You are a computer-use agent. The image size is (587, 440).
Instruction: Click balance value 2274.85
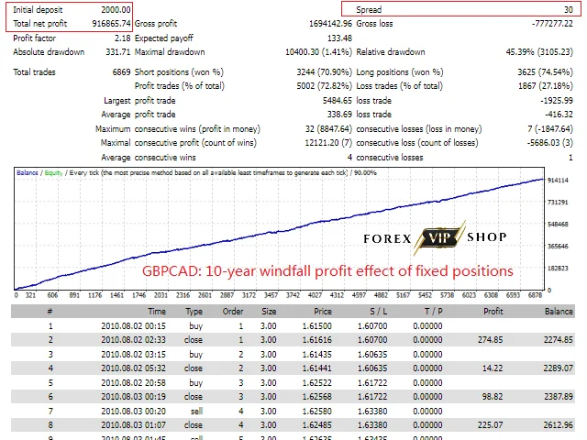tap(559, 340)
